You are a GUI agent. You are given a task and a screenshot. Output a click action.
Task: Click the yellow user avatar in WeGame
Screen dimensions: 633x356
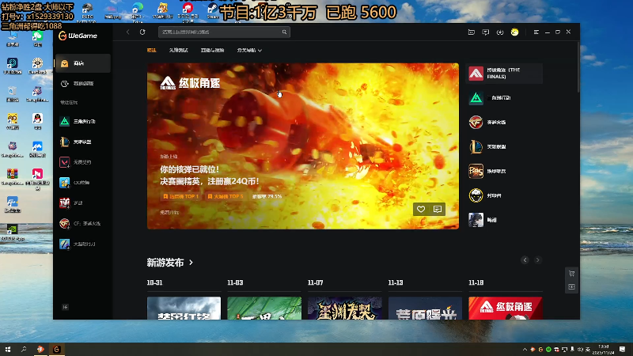[x=514, y=32]
